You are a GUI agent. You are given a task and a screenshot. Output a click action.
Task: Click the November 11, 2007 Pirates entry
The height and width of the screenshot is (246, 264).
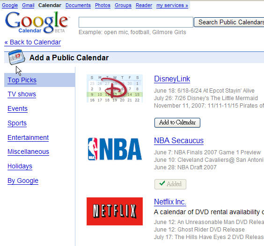coord(209,106)
